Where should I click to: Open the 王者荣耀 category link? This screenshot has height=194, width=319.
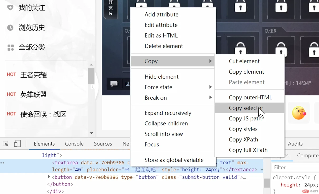(33, 75)
